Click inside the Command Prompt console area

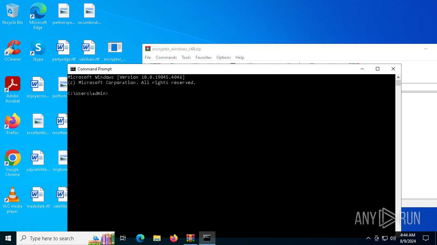[x=231, y=153]
